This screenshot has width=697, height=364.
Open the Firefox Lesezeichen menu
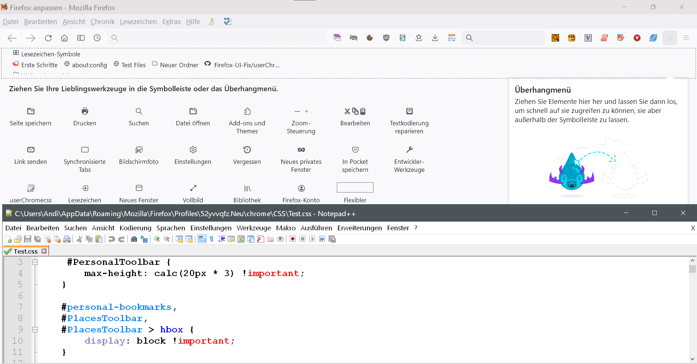click(138, 22)
